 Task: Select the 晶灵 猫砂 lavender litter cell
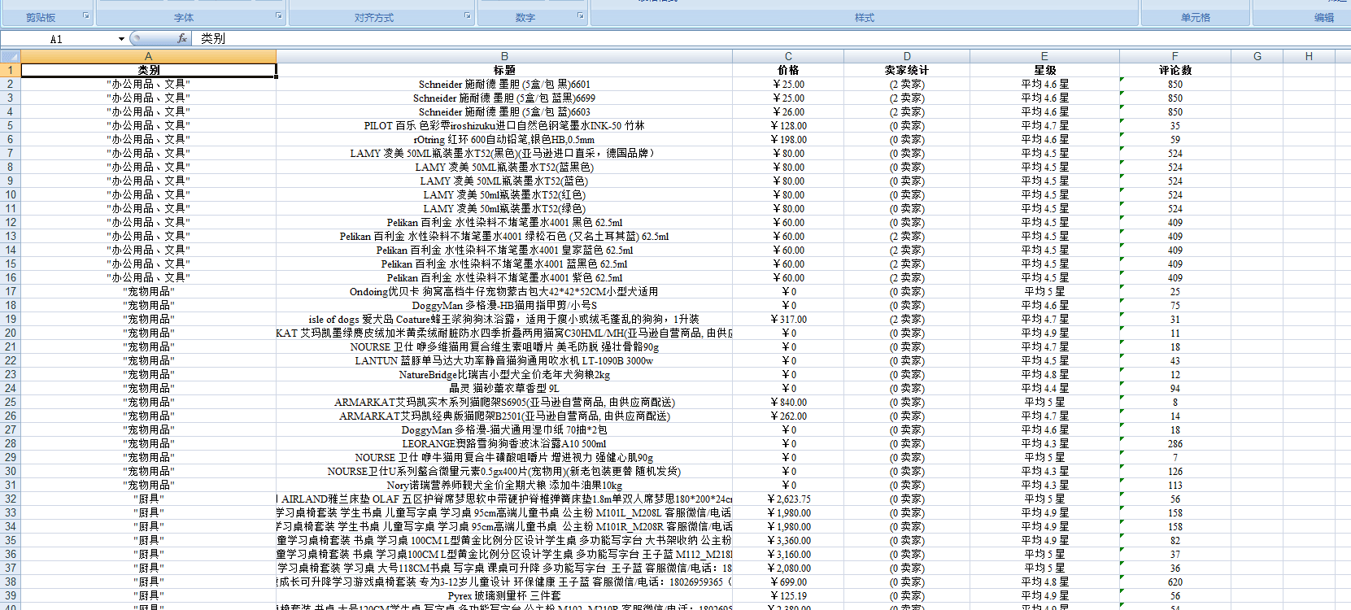pos(504,388)
